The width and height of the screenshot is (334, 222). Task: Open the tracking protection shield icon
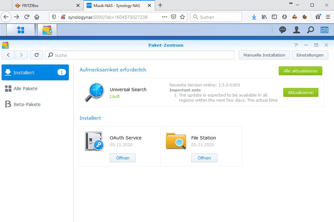54,17
